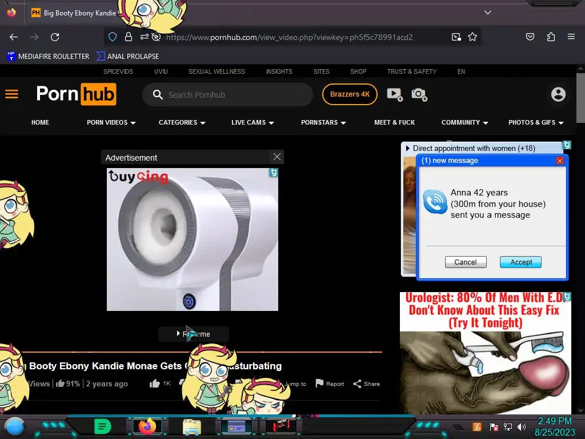Click the upload video icon in site header

[395, 94]
